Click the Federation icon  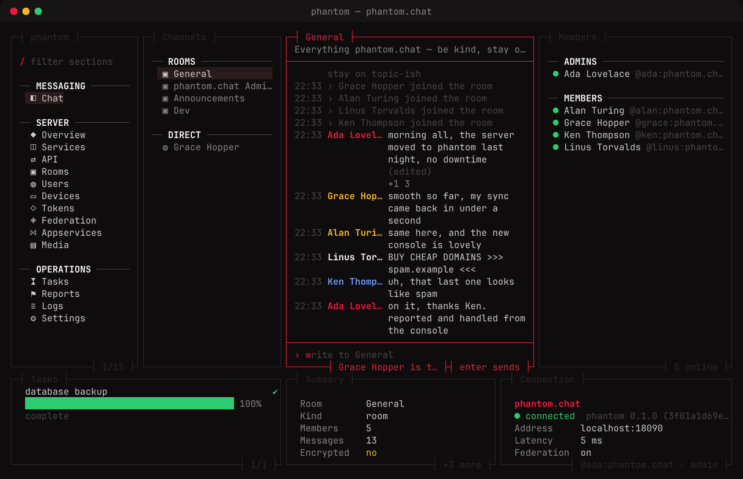coord(33,221)
